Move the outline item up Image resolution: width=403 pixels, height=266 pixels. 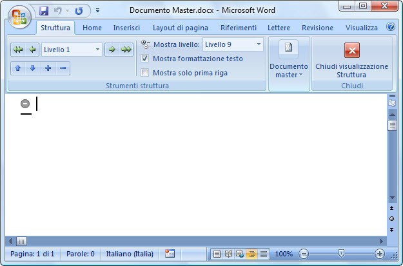[18, 68]
